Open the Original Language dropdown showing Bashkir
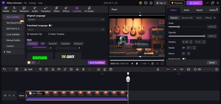The width and height of the screenshot is (221, 104). coord(66,20)
